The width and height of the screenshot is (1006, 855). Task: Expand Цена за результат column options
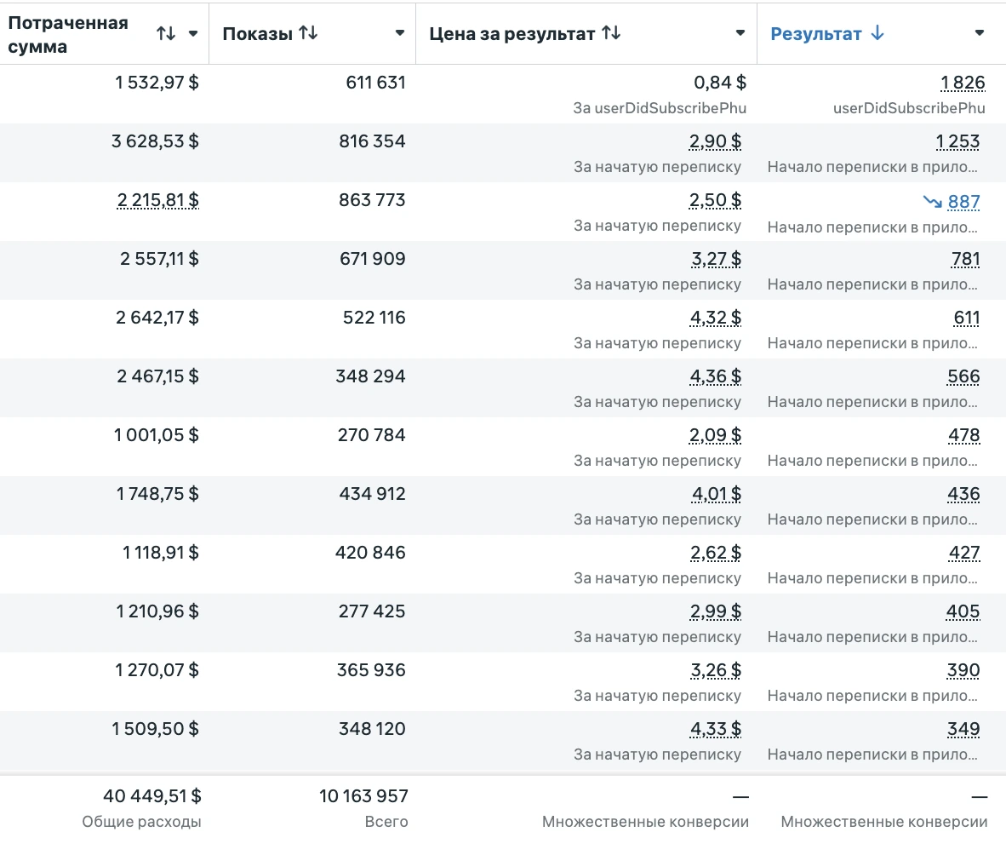[740, 32]
